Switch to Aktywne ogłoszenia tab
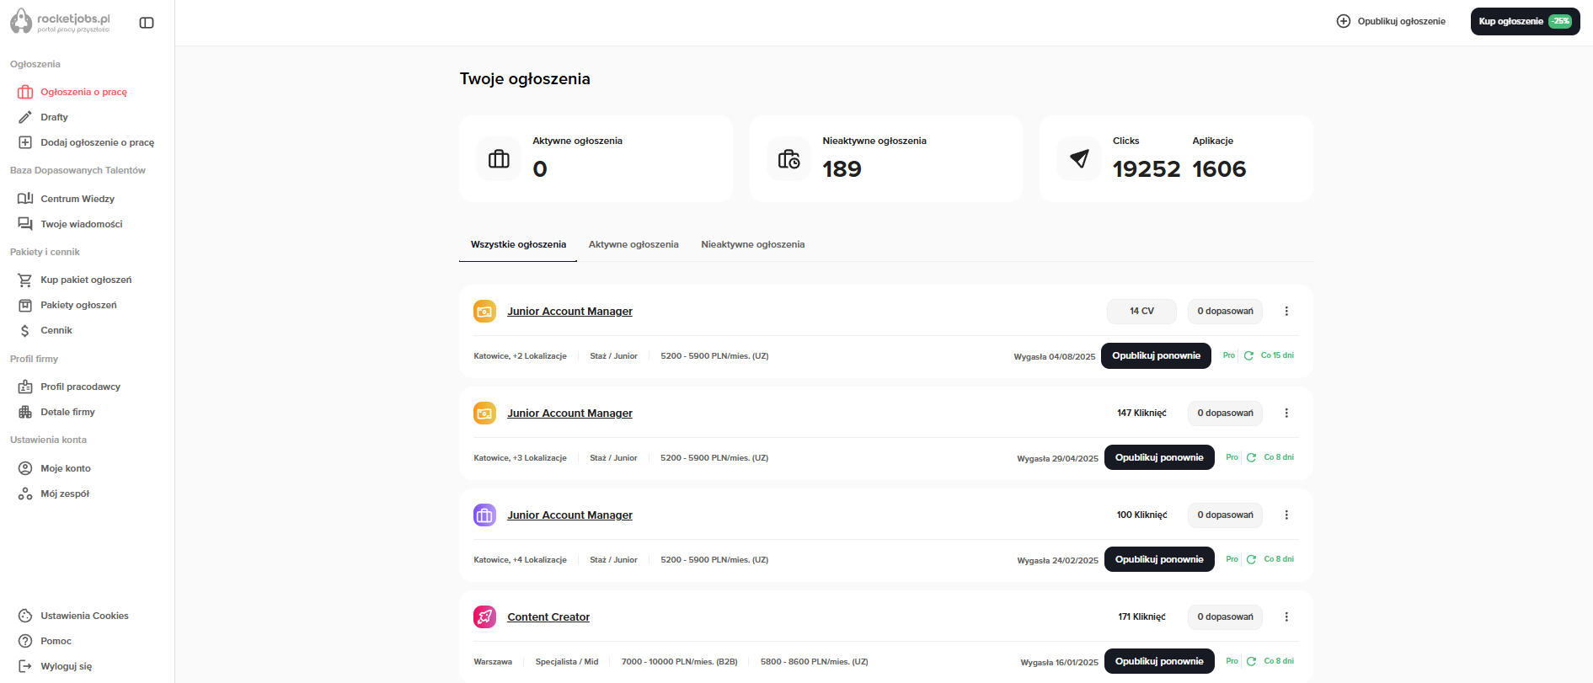 click(x=633, y=245)
